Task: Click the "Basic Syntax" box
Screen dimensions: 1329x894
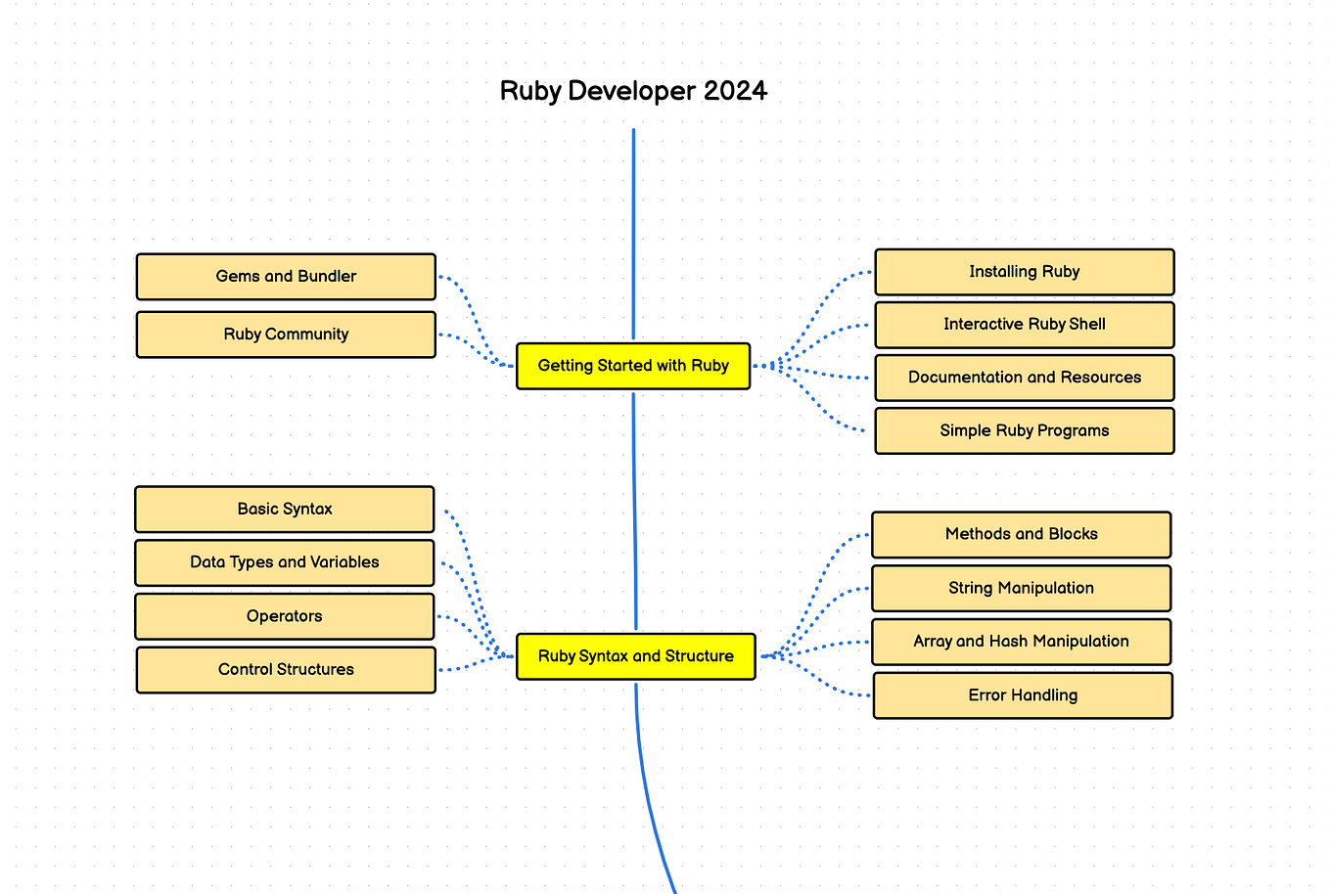Action: [x=284, y=510]
